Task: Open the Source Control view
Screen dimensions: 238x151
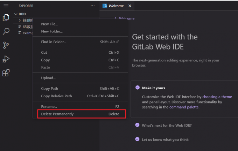Action: click(x=6, y=45)
